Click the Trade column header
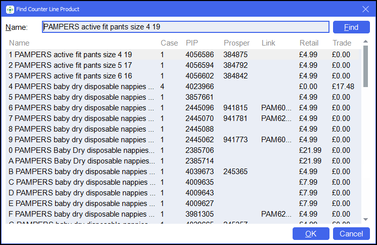 pyautogui.click(x=342, y=43)
